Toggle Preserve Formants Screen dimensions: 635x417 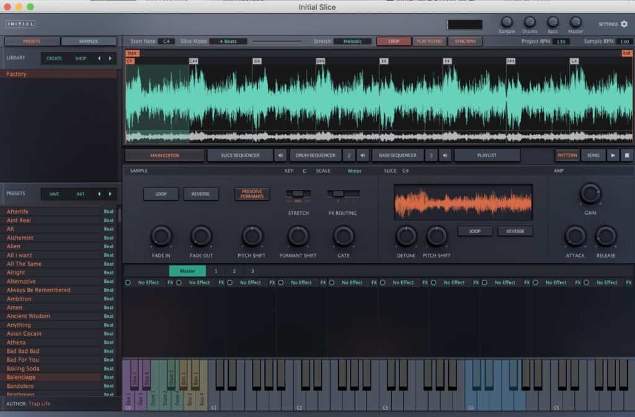tap(252, 194)
